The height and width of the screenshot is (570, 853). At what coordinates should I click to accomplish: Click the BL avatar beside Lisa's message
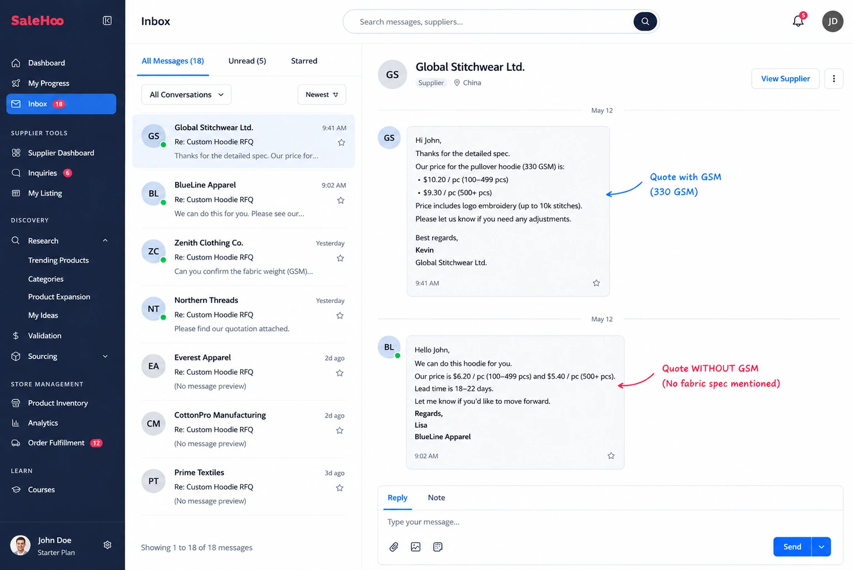(x=389, y=347)
